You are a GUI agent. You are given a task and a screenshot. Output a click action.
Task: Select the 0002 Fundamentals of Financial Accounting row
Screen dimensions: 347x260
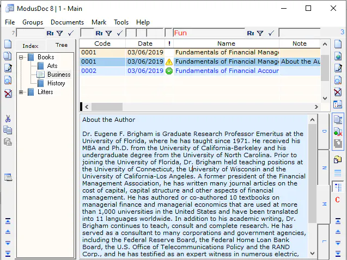pyautogui.click(x=200, y=71)
